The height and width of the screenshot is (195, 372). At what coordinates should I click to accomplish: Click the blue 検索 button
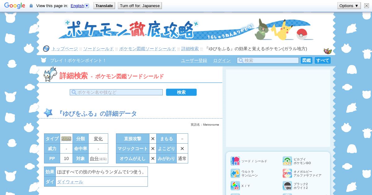(181, 92)
